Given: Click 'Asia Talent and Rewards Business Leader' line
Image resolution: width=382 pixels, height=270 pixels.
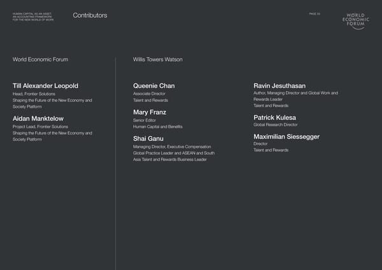Looking at the screenshot, I should tap(170, 160).
